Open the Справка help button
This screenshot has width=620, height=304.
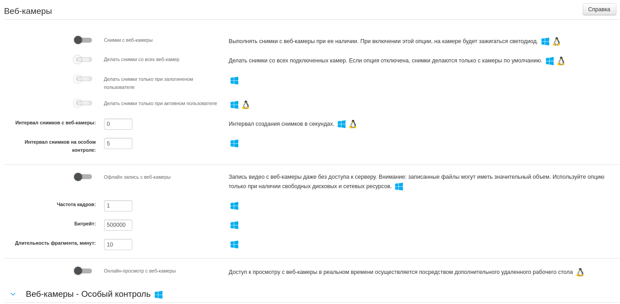[x=599, y=9]
